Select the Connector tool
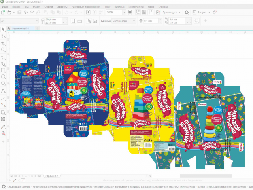This screenshot has width=253, height=190. coord(3,105)
